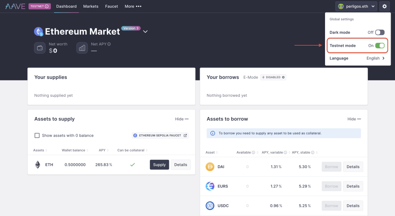Click Nothing borrowed yet text
395x216 pixels.
pyautogui.click(x=227, y=95)
